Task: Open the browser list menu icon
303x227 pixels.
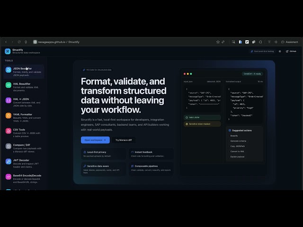Action: pos(269,42)
